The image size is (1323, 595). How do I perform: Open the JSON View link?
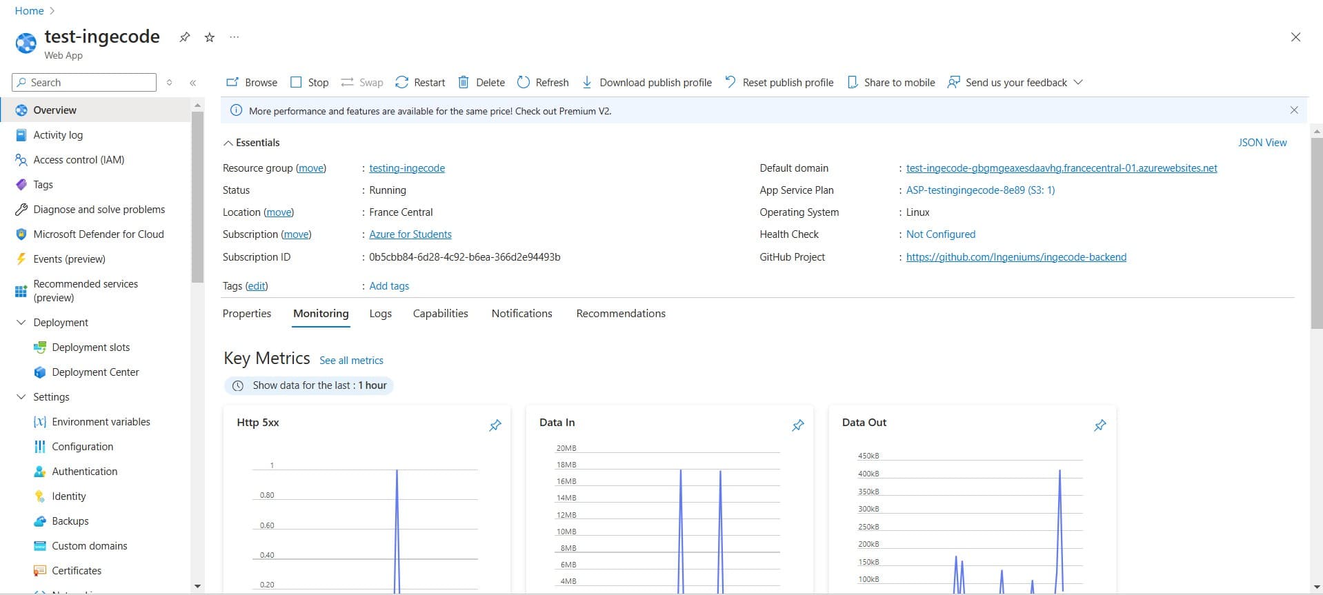(1262, 143)
